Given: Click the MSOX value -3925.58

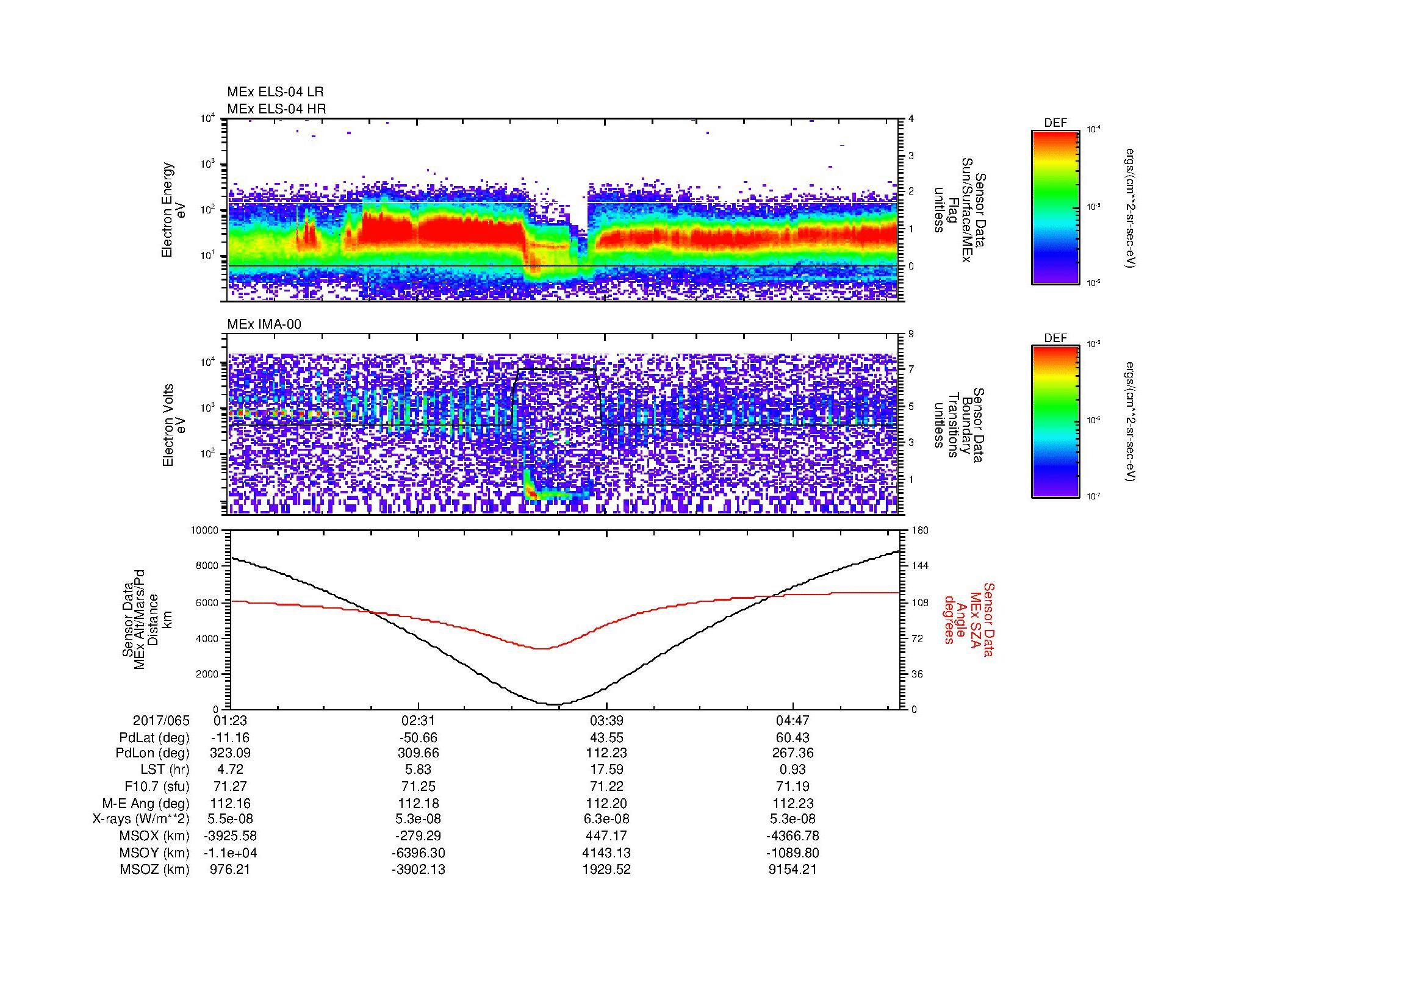Looking at the screenshot, I should (x=230, y=836).
